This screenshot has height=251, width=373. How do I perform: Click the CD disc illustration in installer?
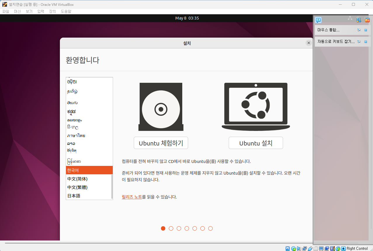point(161,107)
